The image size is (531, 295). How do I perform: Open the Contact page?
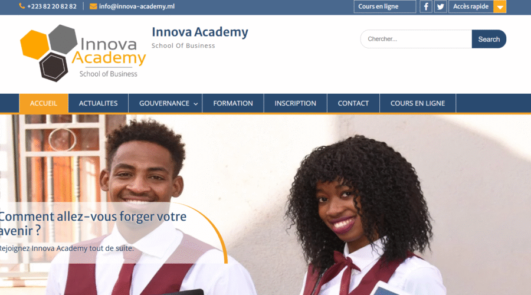(x=353, y=103)
